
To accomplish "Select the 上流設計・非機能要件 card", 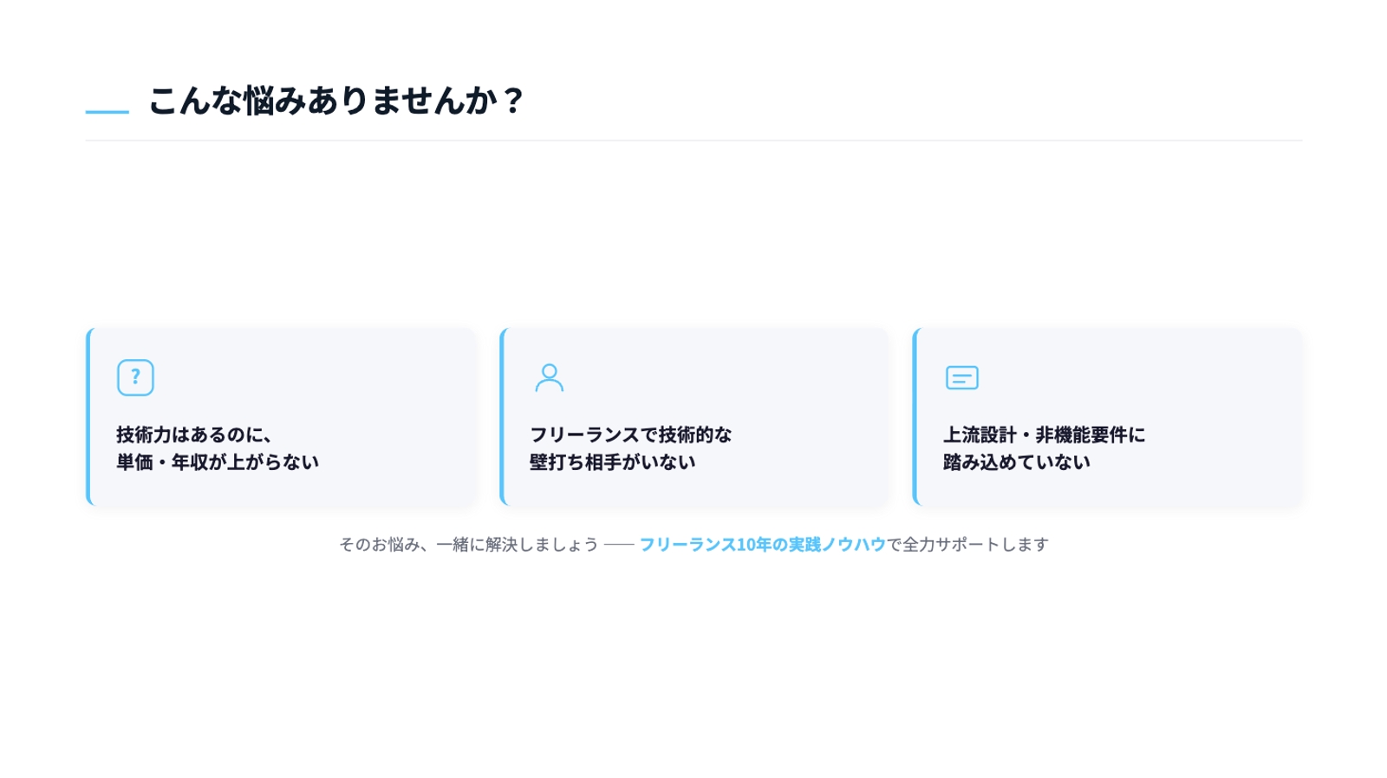I will tap(1107, 415).
